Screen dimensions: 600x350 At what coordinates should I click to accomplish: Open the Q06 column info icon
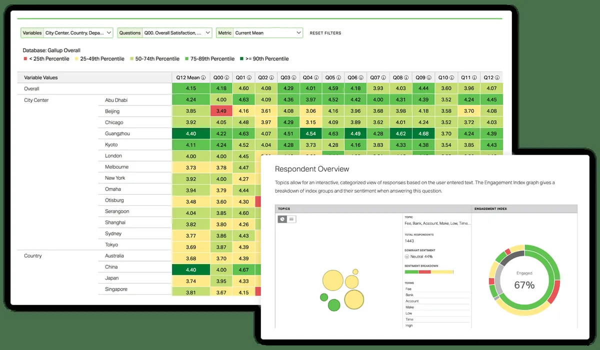[362, 78]
